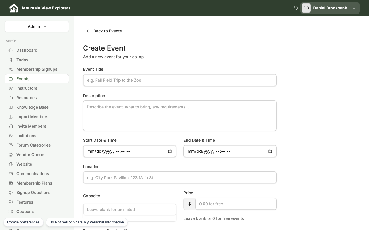369x230 pixels.
Task: Click the Start Date & Time field
Action: click(x=130, y=151)
